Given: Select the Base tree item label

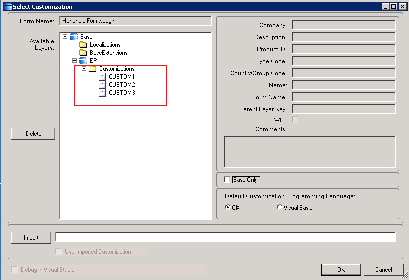Looking at the screenshot, I should pos(86,37).
